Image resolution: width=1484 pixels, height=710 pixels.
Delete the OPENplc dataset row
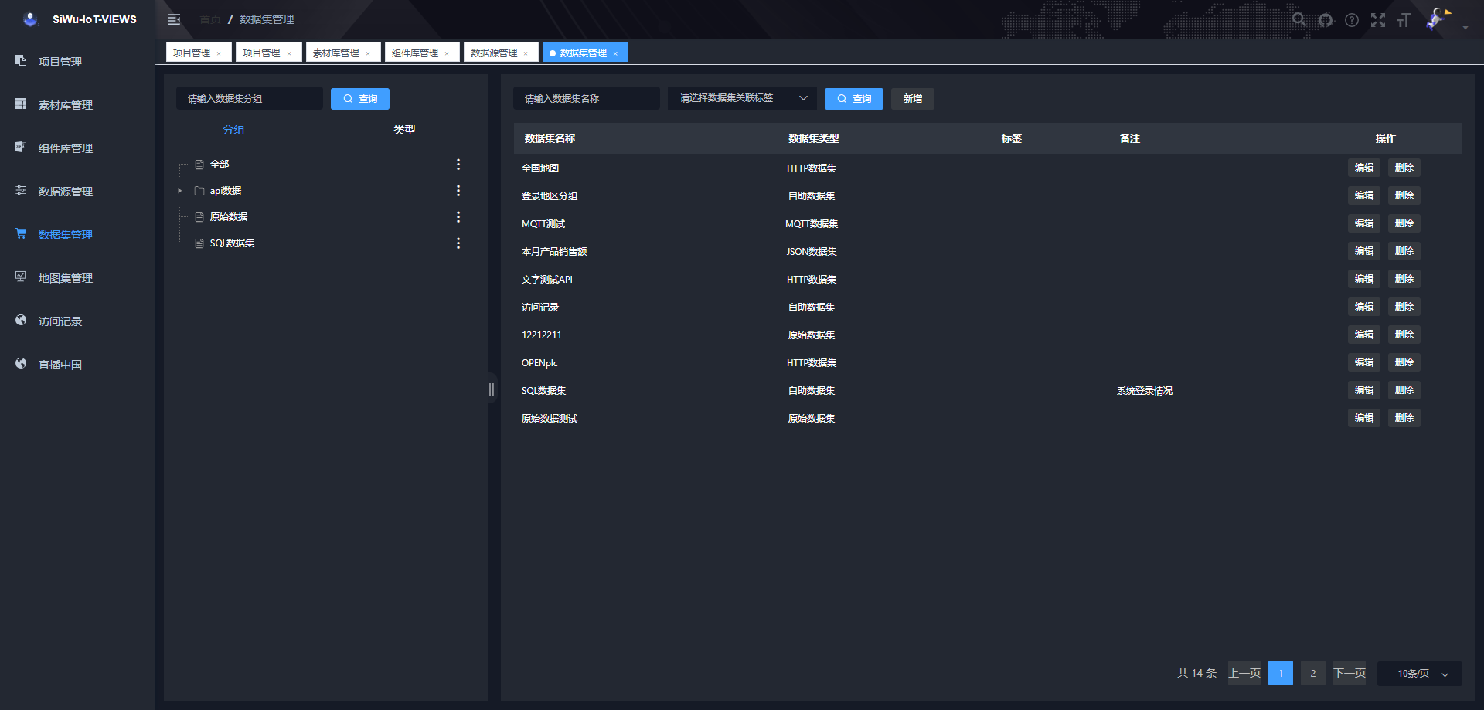1404,362
